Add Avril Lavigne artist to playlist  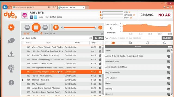click(x=169, y=78)
